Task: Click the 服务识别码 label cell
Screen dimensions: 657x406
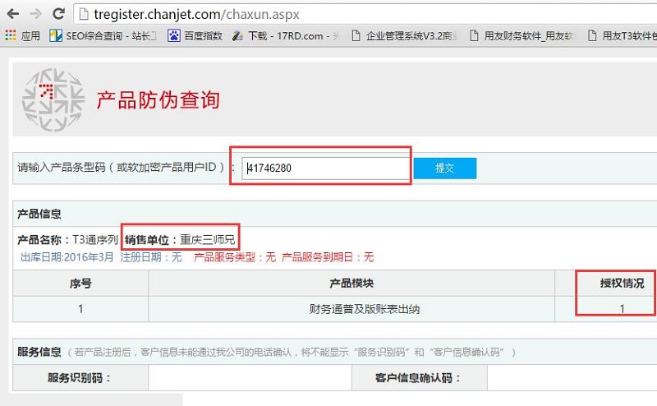Action: click(x=80, y=378)
